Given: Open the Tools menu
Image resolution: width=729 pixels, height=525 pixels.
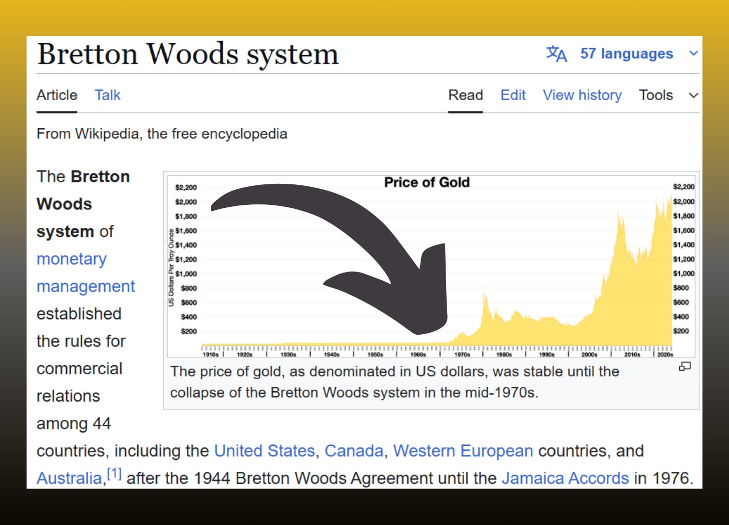Looking at the screenshot, I should point(656,95).
